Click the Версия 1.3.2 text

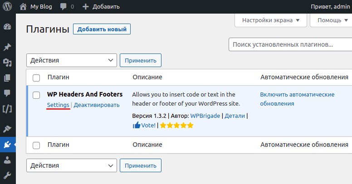149,116
